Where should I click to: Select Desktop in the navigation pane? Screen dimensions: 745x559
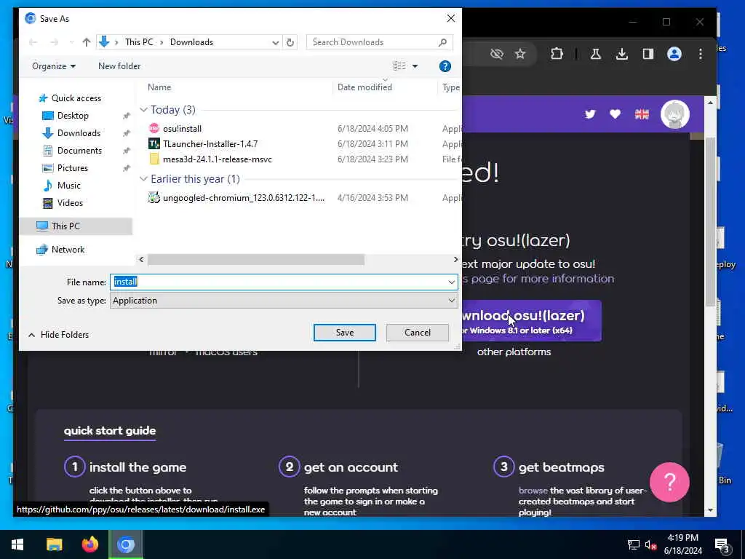[x=73, y=116]
